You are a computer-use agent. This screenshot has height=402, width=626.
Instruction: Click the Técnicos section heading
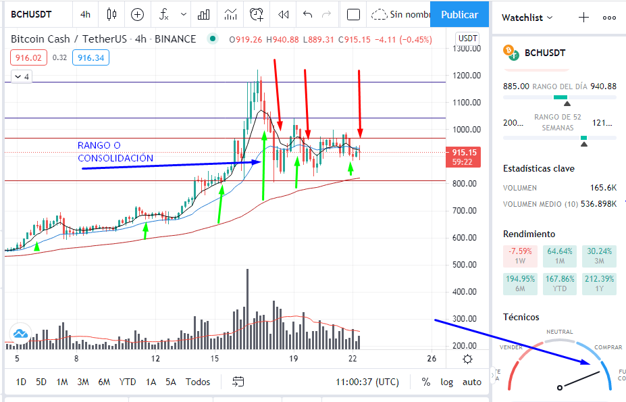tap(521, 317)
